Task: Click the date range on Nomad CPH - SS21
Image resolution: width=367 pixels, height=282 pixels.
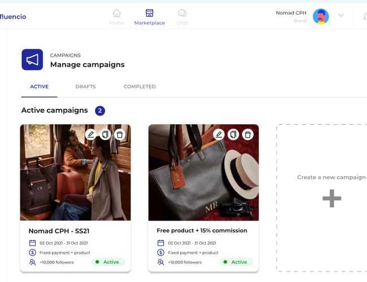Action: click(x=64, y=243)
